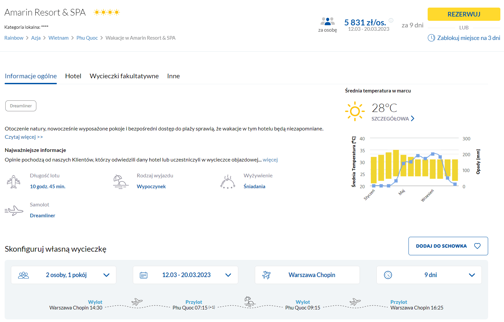Click the clock icon in duration selector
The width and height of the screenshot is (504, 322).
[x=388, y=275]
